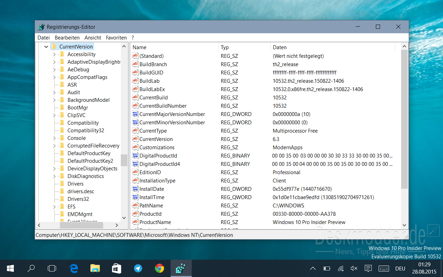Select the drivers.desc key
The image size is (443, 277).
tap(81, 191)
